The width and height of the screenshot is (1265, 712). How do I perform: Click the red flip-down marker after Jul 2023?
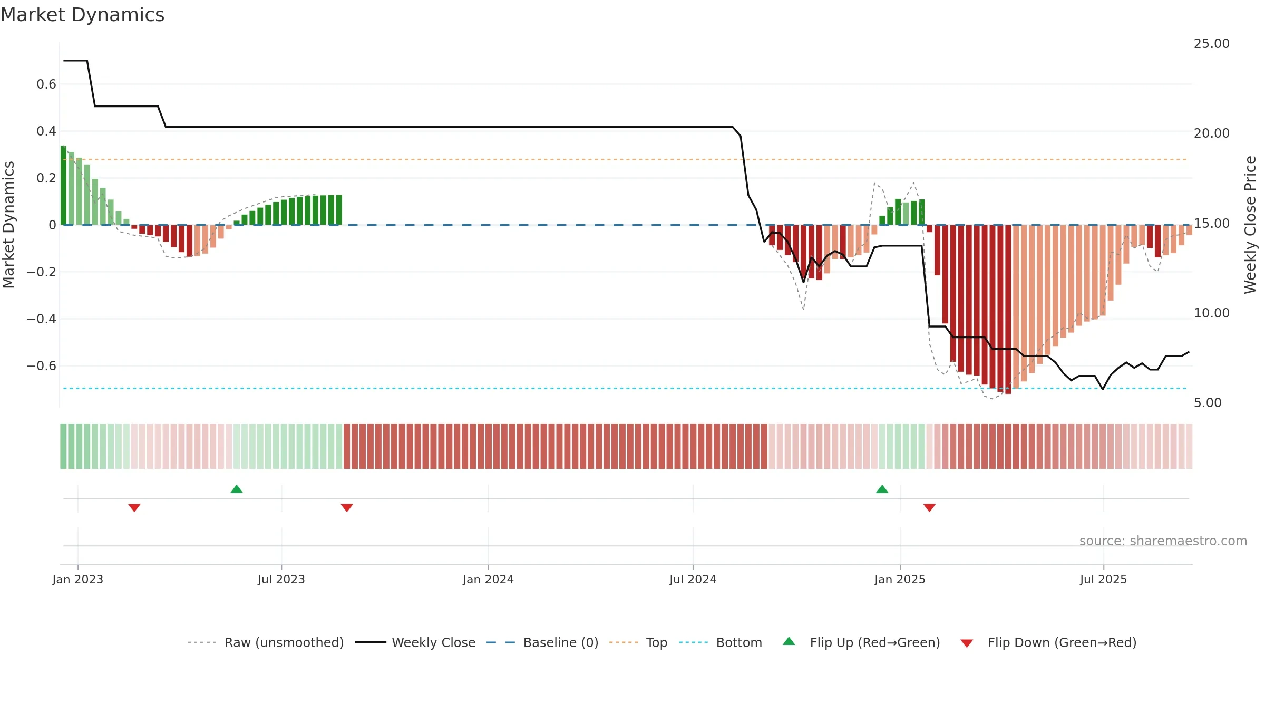tap(347, 507)
